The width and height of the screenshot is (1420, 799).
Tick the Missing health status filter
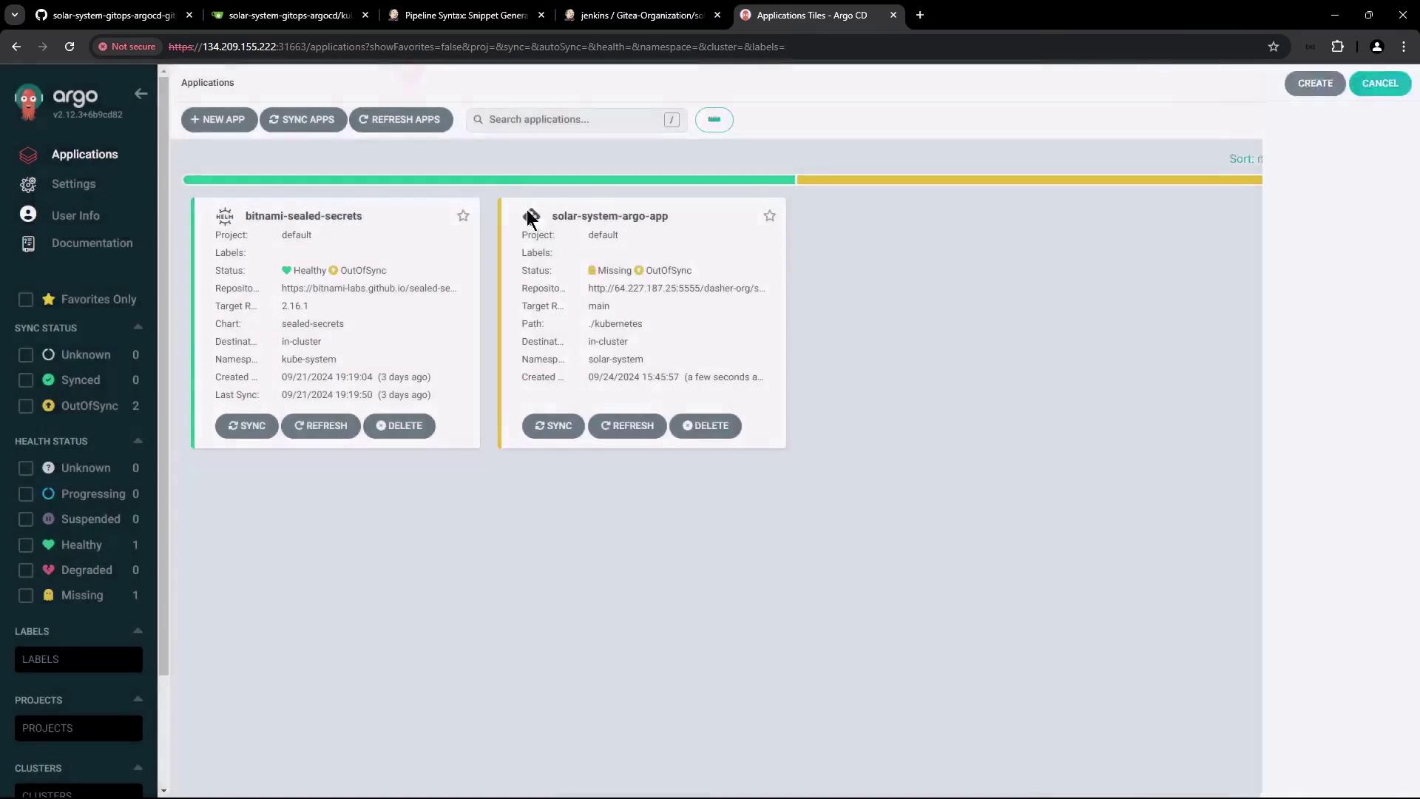click(26, 596)
